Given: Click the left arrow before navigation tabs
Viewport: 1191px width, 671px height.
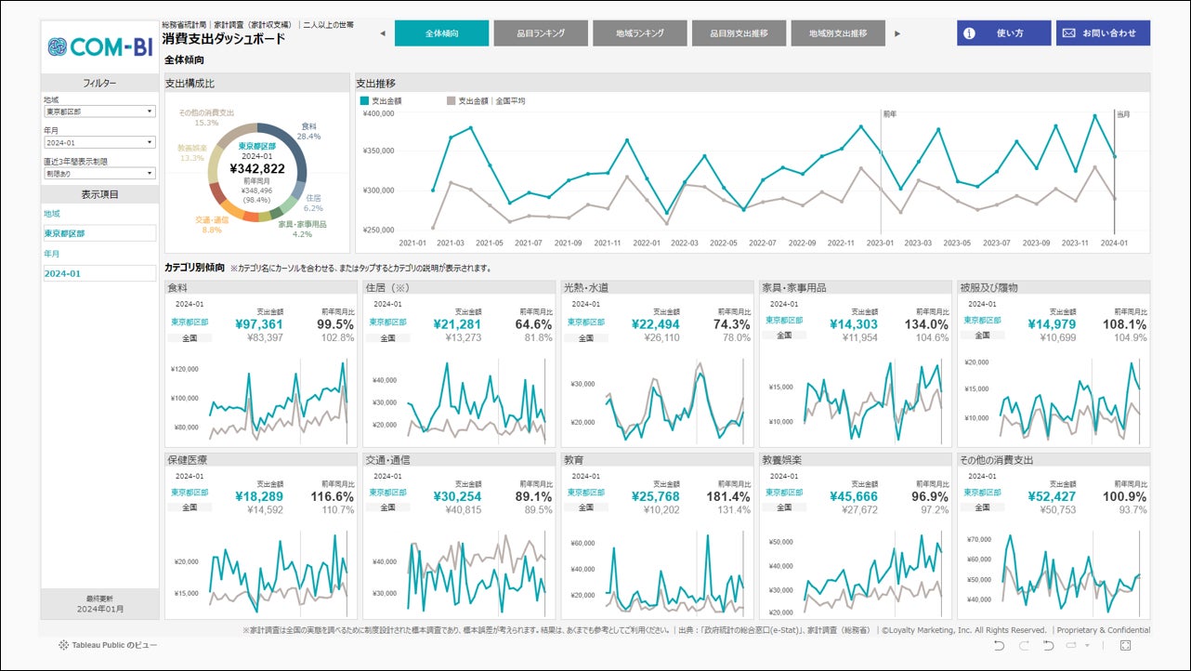Looking at the screenshot, I should [x=382, y=33].
